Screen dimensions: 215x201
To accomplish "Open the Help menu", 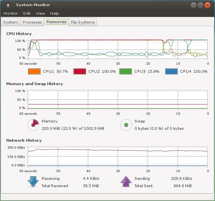I will click(54, 13).
